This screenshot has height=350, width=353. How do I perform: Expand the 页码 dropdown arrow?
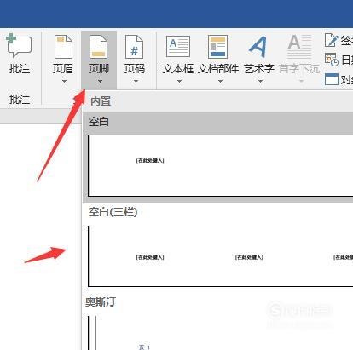pos(136,82)
